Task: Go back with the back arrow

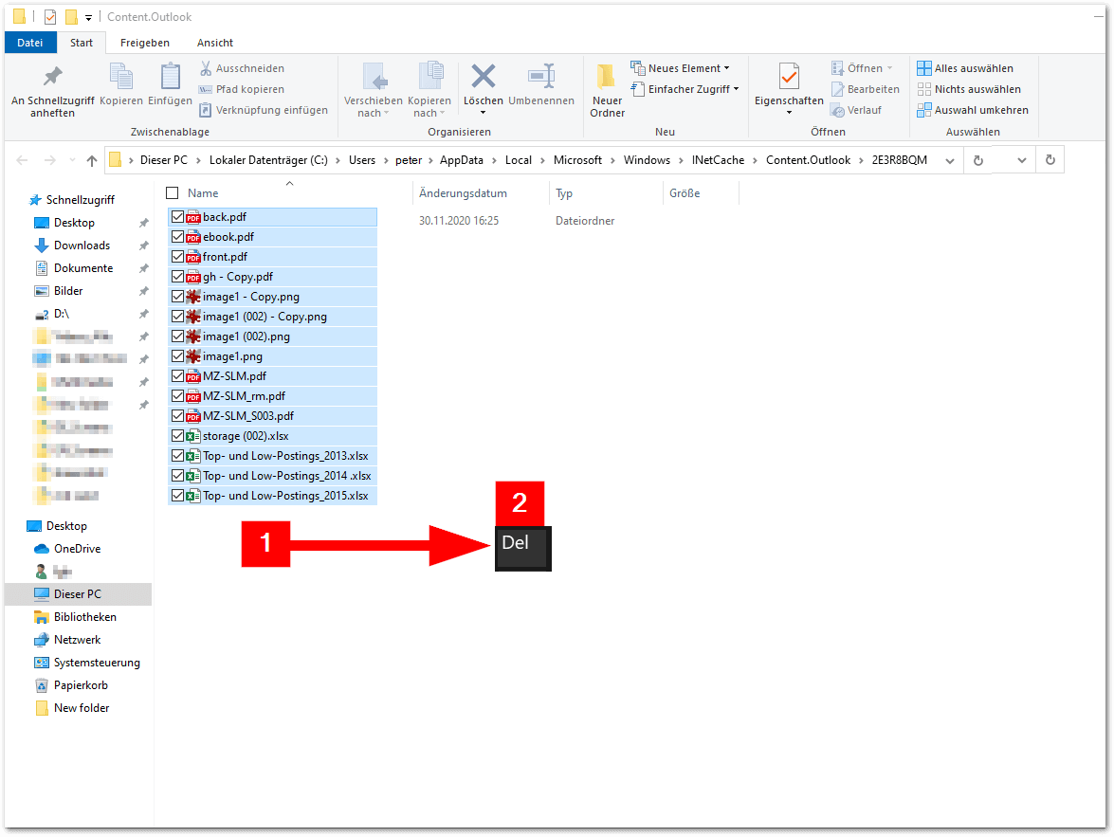Action: point(22,160)
